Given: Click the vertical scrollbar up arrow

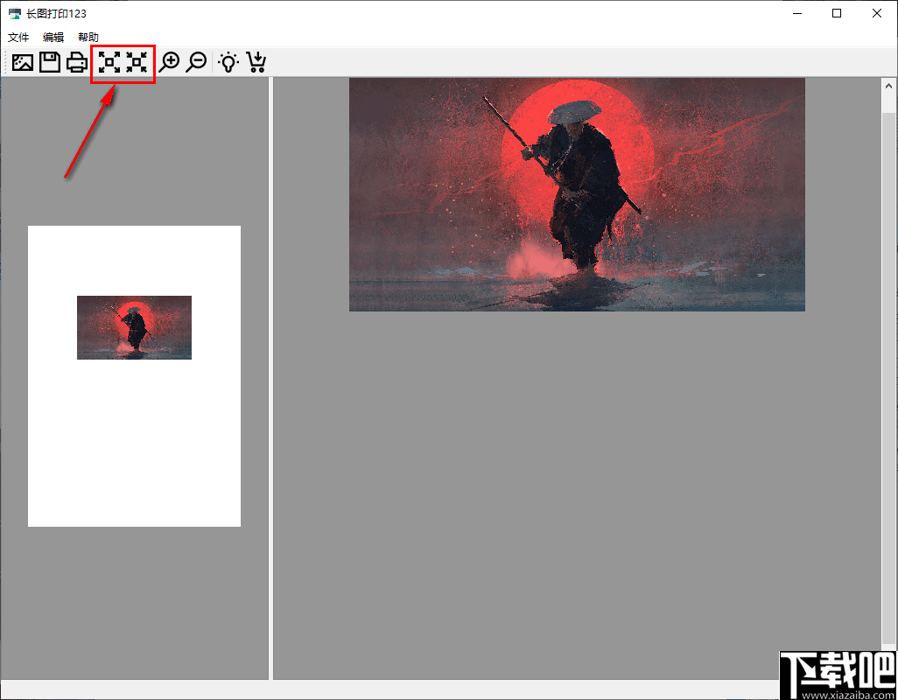Looking at the screenshot, I should [889, 86].
